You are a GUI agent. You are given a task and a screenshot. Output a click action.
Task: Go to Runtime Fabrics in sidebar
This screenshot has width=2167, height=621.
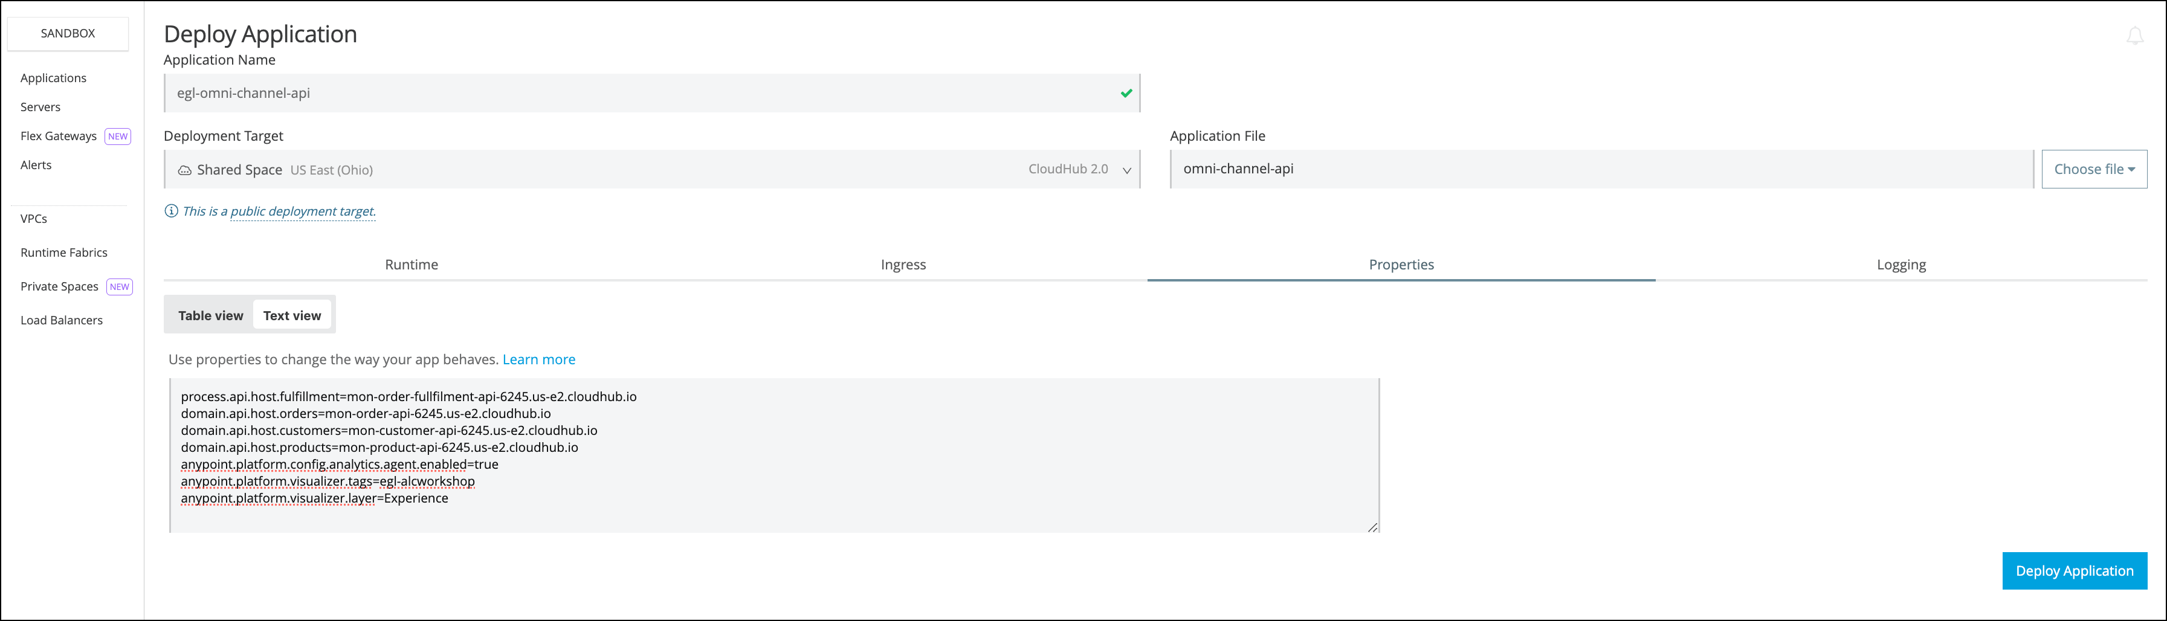[64, 253]
